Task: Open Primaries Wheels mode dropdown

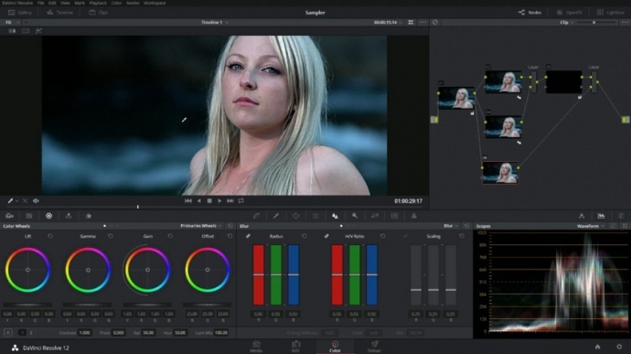Action: click(201, 226)
